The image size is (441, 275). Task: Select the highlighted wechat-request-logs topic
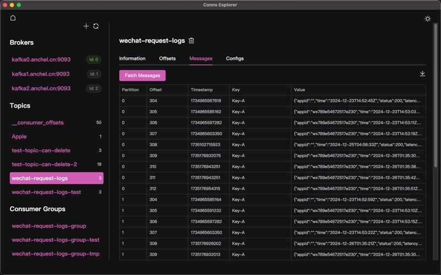click(57, 178)
